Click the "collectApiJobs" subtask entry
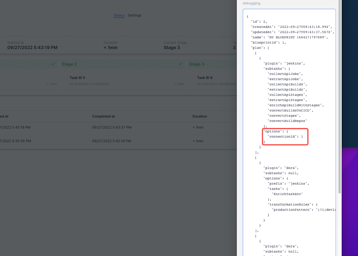 coord(285,74)
